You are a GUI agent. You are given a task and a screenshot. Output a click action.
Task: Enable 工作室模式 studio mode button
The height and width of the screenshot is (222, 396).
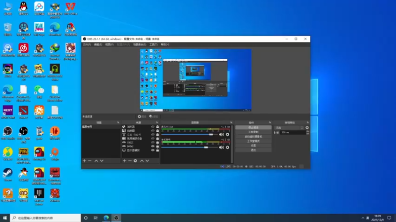click(x=253, y=141)
